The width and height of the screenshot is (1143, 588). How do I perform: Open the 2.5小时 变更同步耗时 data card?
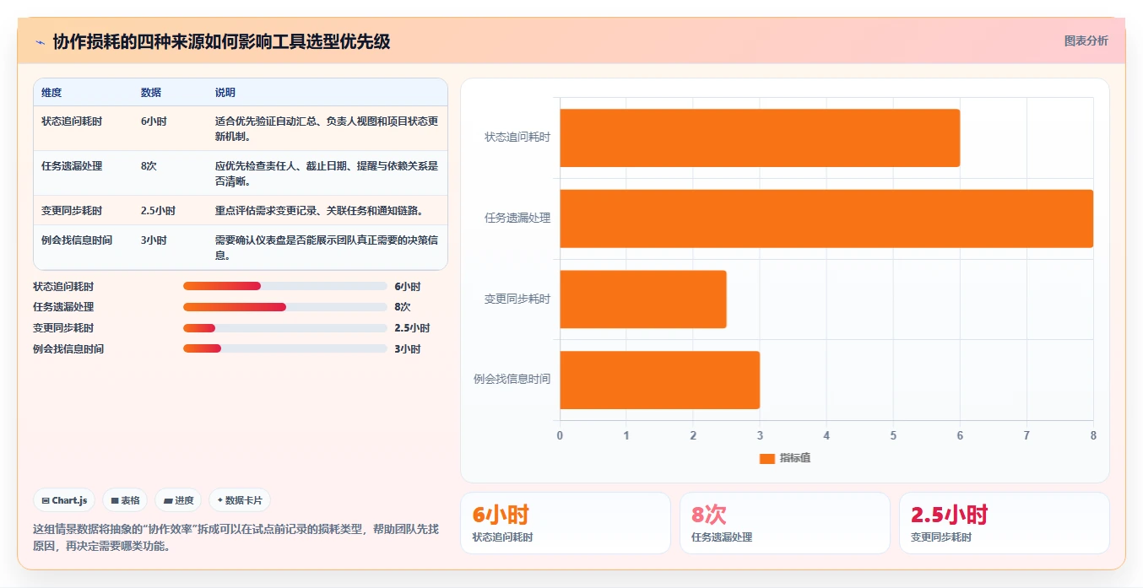1005,523
